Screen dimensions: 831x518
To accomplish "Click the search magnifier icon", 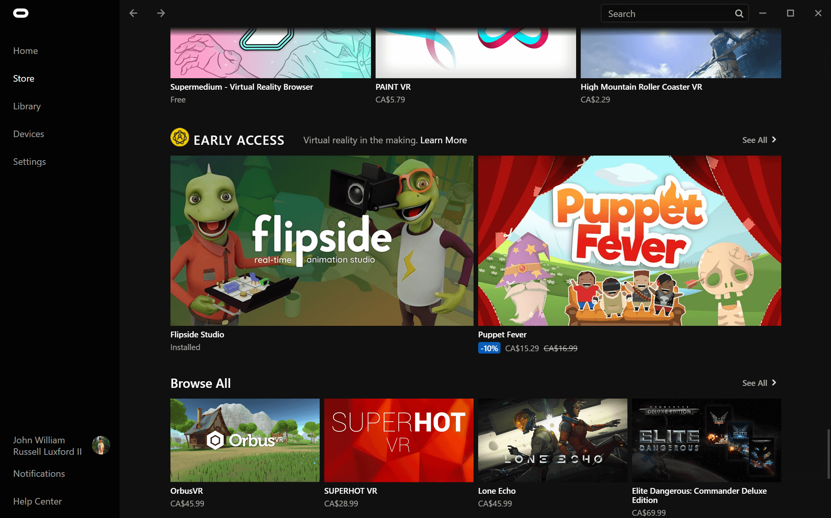I will click(739, 13).
